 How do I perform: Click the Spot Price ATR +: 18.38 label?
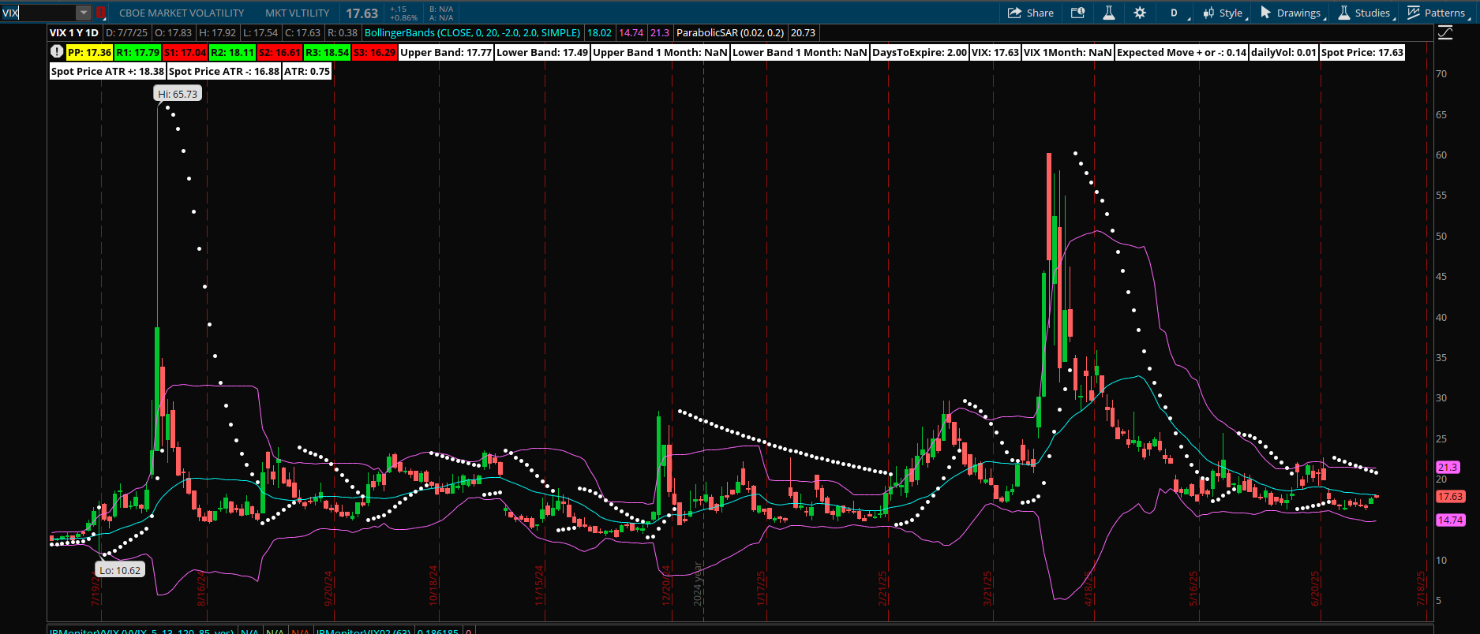[107, 71]
